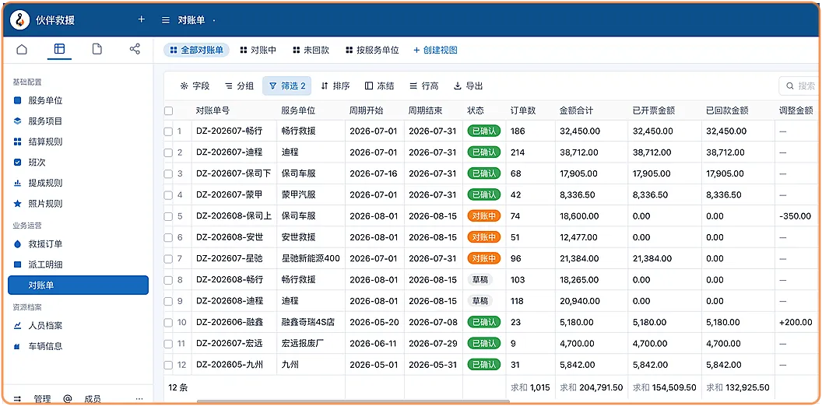The width and height of the screenshot is (822, 406).
Task: Open the 排序 sort options
Action: coord(335,86)
